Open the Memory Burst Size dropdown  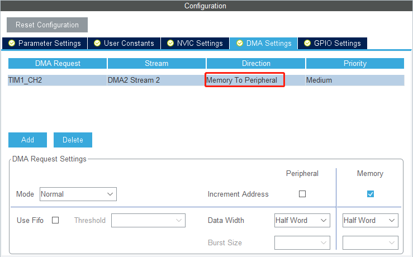(x=371, y=243)
